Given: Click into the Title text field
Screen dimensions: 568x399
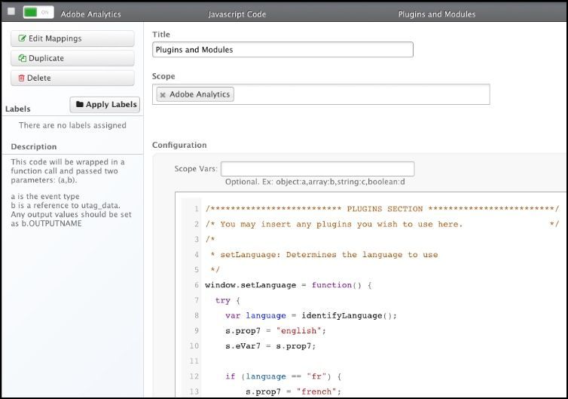Looking at the screenshot, I should (x=282, y=50).
